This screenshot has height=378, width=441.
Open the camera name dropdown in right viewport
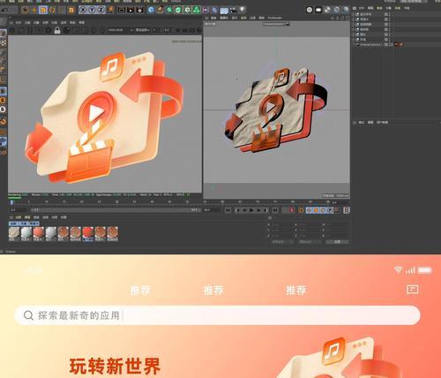coord(276,24)
